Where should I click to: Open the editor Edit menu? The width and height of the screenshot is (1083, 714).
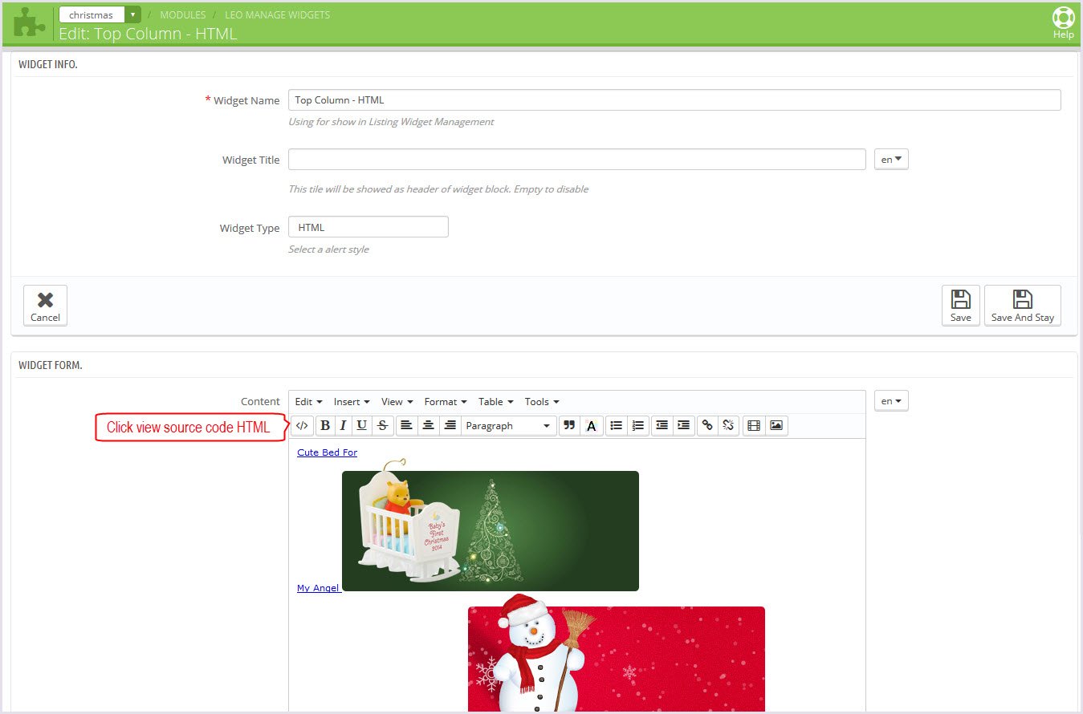308,402
